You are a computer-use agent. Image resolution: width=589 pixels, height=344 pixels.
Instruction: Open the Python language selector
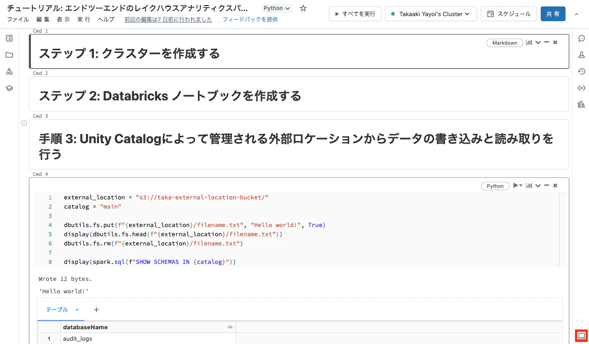(277, 8)
